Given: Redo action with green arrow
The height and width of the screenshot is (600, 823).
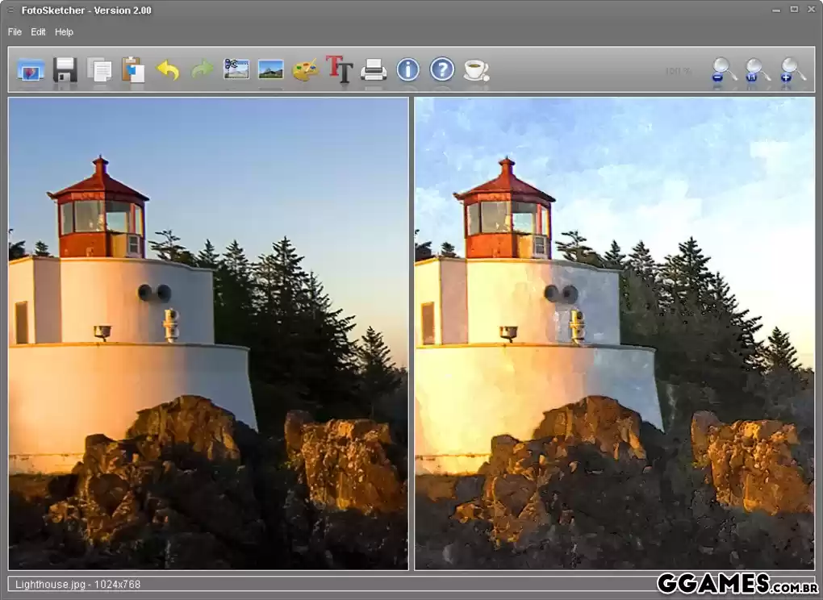Looking at the screenshot, I should 202,70.
